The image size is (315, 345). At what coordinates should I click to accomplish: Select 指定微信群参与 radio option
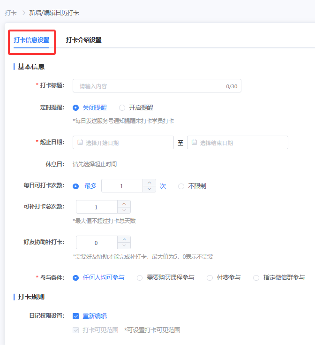click(256, 278)
